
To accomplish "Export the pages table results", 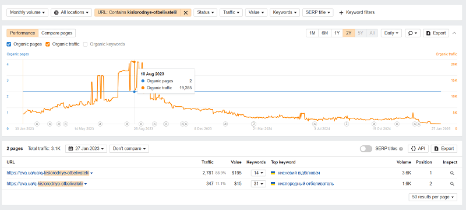I will click(x=444, y=148).
